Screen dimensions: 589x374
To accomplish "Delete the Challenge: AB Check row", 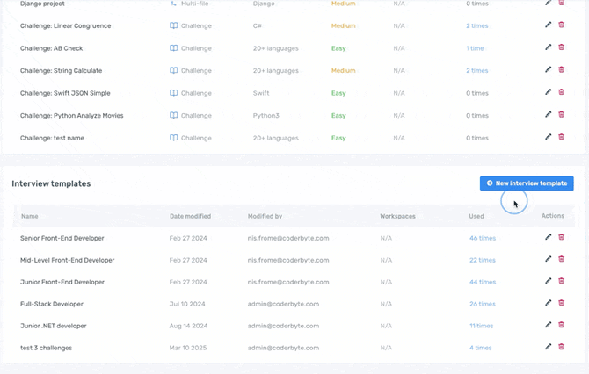I will pyautogui.click(x=562, y=48).
